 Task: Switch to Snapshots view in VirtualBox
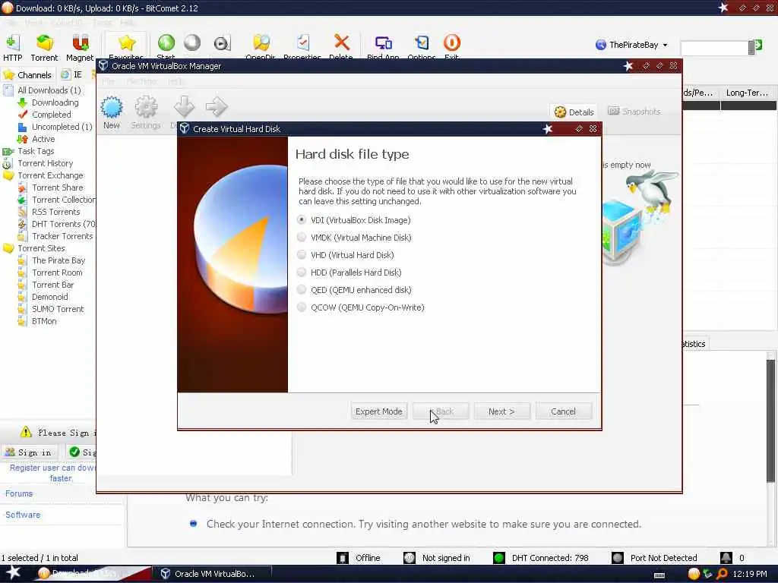pos(634,112)
